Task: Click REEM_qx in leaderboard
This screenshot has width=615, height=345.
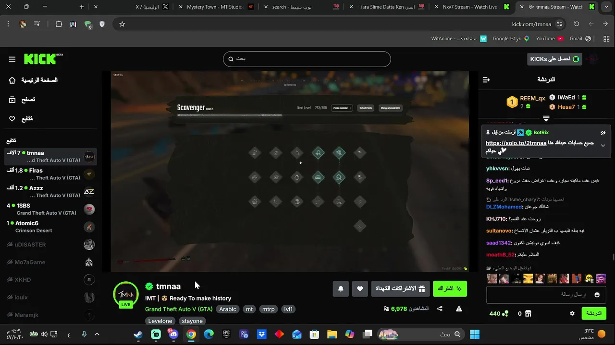Action: pos(532,98)
